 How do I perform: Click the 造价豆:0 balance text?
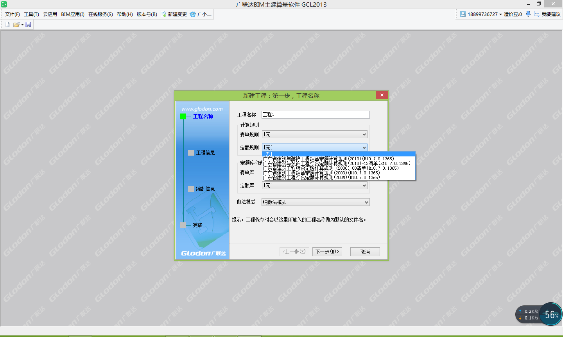pos(513,14)
